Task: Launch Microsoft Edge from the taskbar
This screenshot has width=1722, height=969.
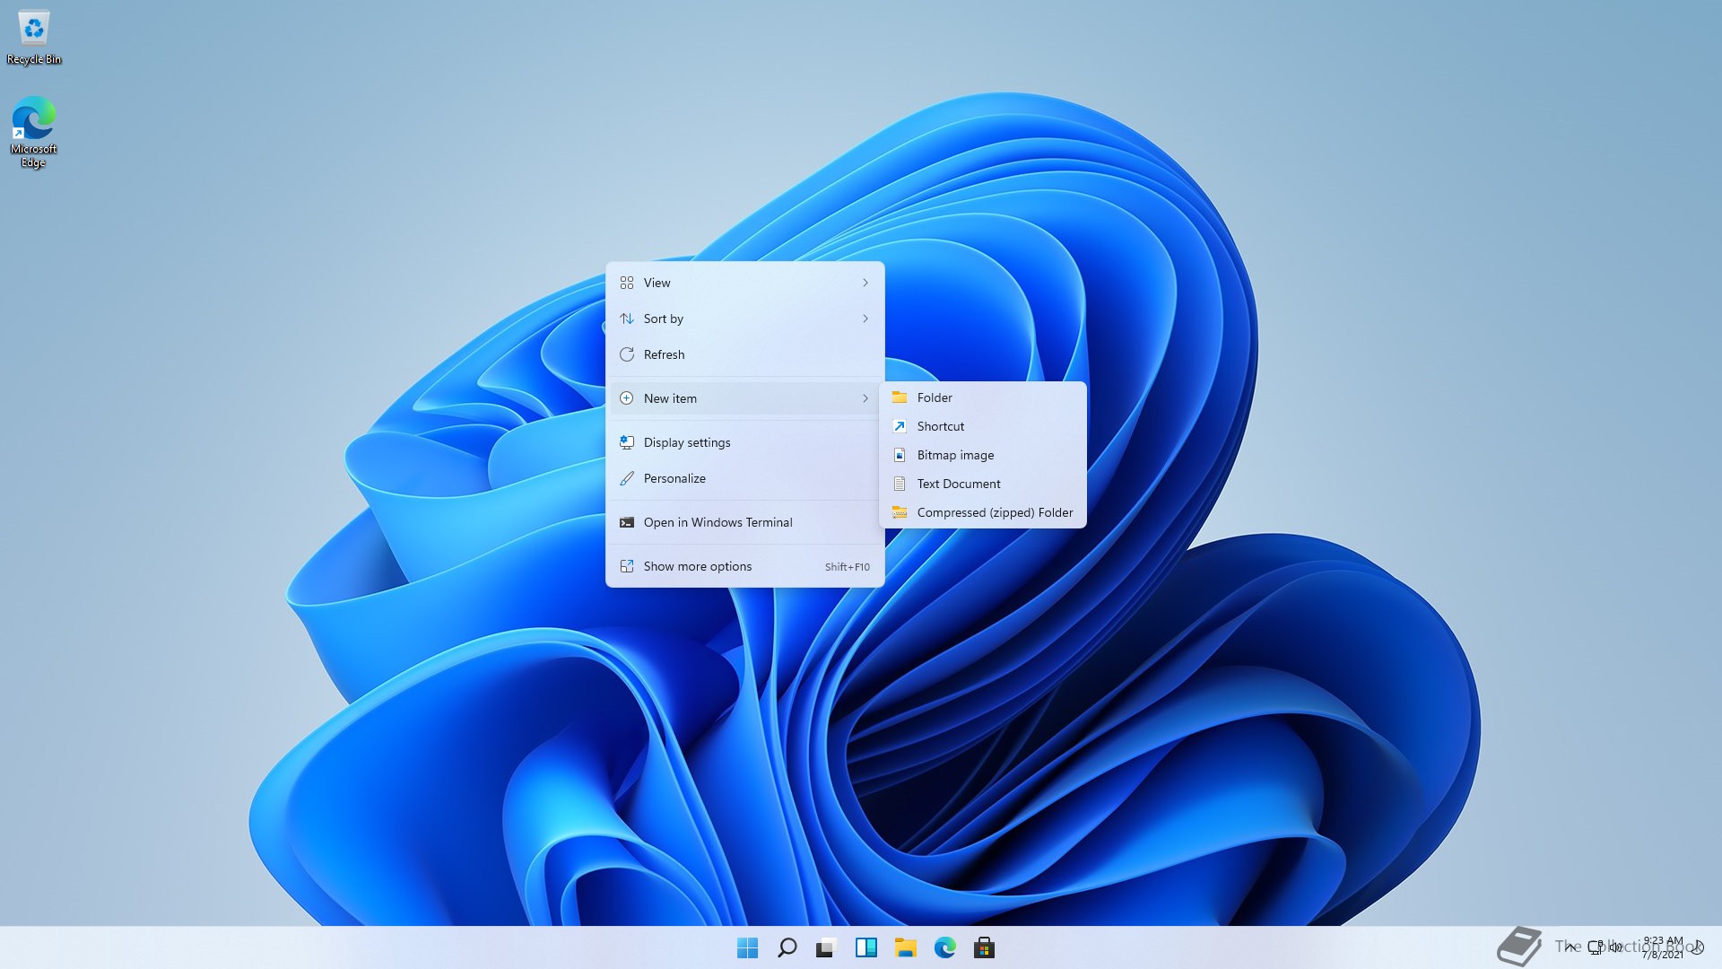Action: pos(944,947)
